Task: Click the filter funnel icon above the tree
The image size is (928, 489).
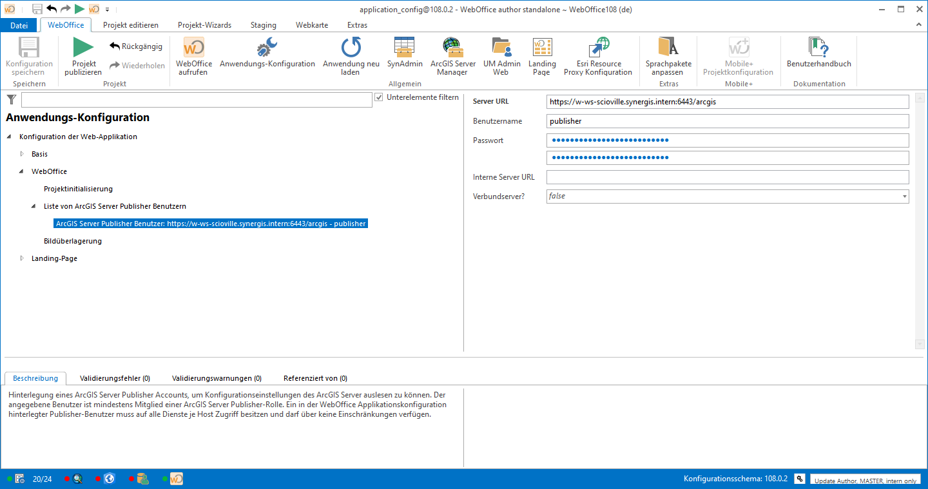Action: coord(11,99)
